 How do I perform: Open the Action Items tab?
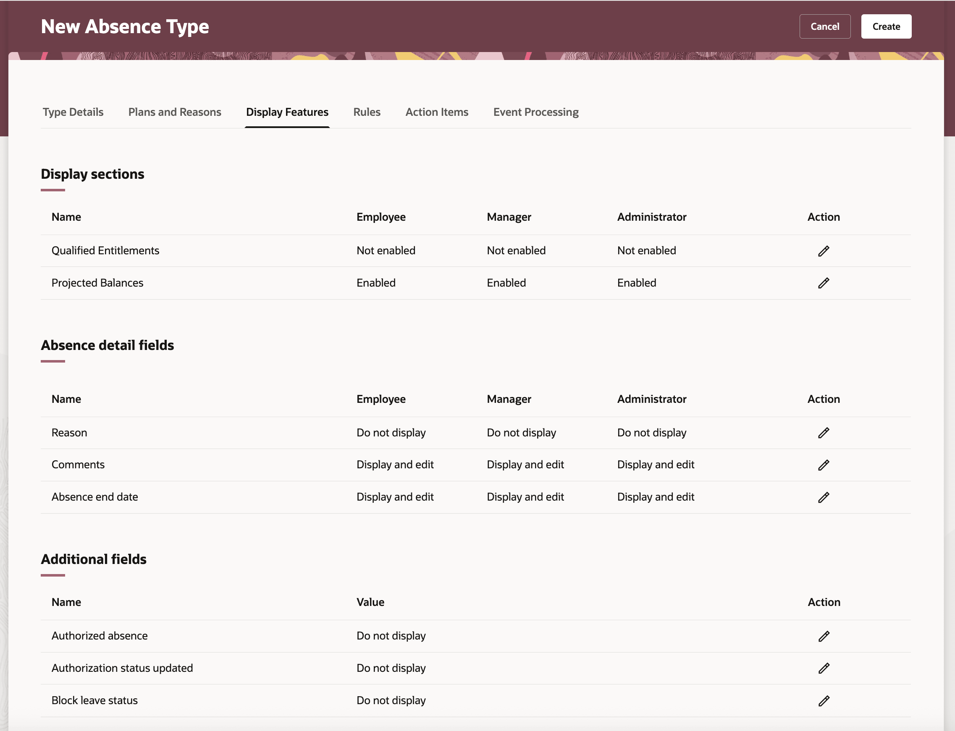point(437,112)
